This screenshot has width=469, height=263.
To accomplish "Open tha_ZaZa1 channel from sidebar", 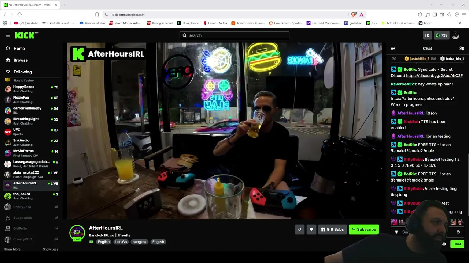I will click(x=31, y=196).
